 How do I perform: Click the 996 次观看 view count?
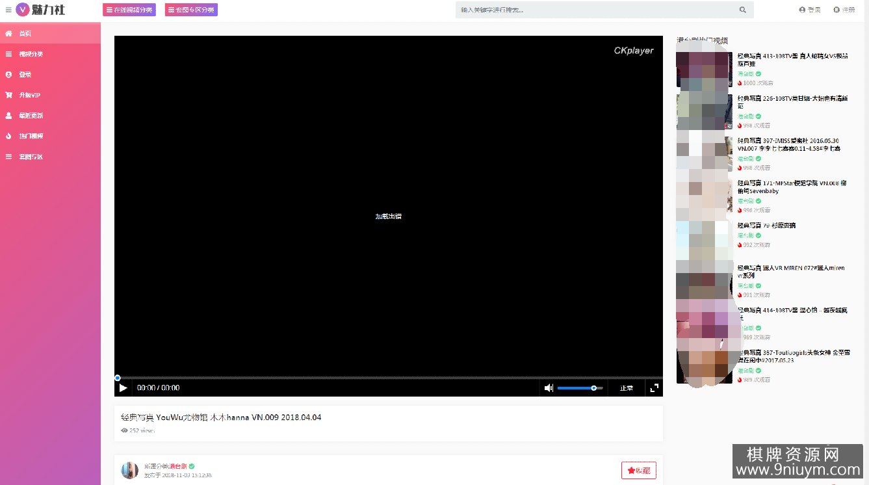(x=754, y=211)
